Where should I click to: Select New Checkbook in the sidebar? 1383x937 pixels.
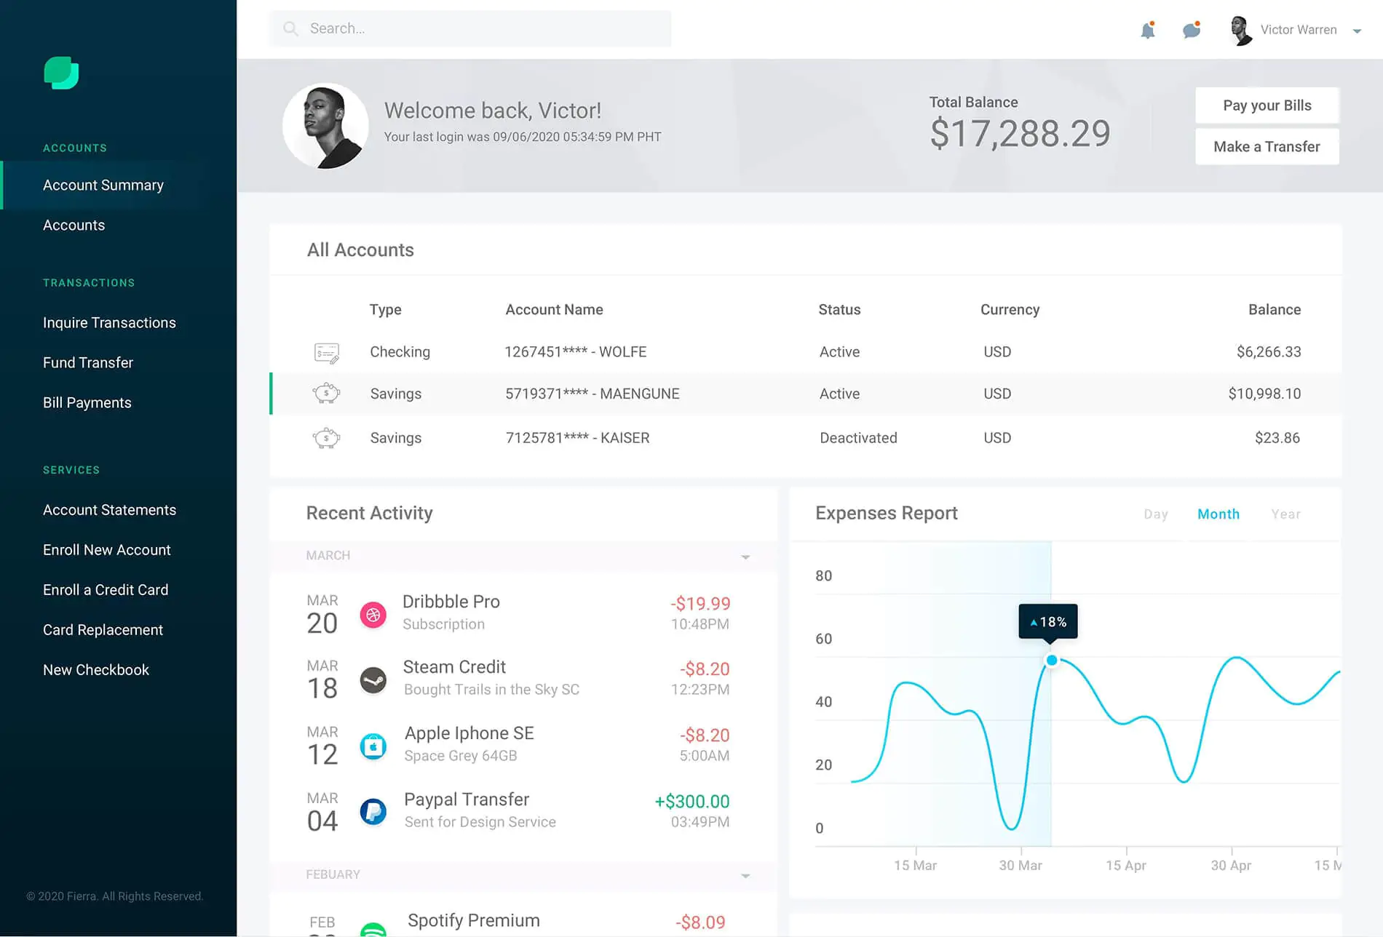point(96,669)
